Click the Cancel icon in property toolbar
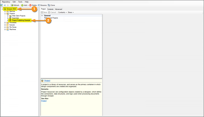Image resolution: width=204 pixels, height=117 pixels. coord(49,12)
